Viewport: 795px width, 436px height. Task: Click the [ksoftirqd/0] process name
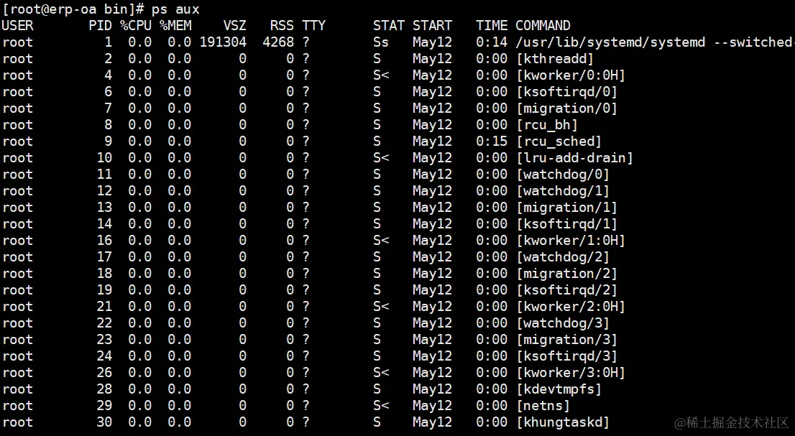566,92
